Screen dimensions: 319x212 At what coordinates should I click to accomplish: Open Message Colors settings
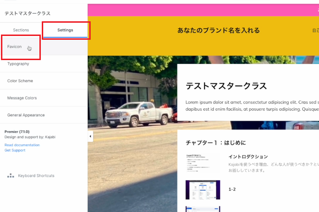coord(44,98)
